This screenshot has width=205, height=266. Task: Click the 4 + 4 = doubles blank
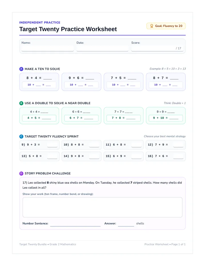coord(44,112)
